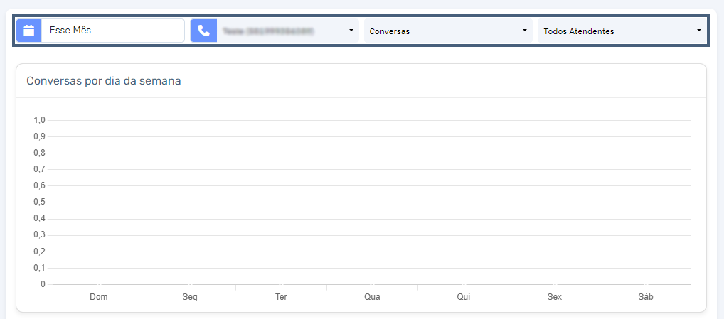Click the caret arrow of the Conversas selector
724x319 pixels.
(x=525, y=31)
